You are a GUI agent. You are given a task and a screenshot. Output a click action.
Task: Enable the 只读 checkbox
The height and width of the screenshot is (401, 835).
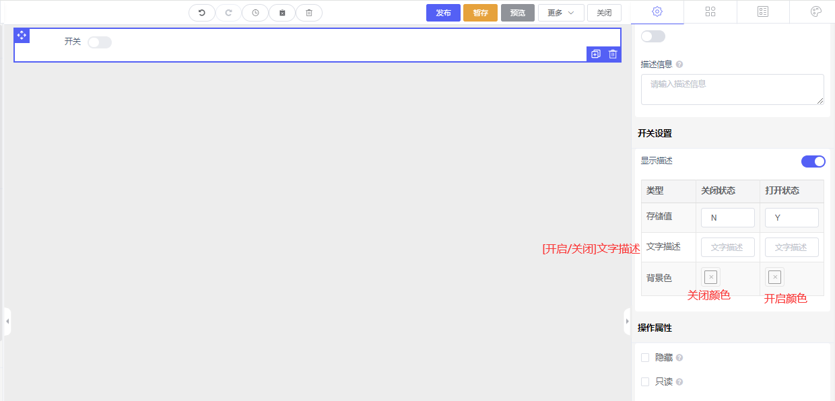coord(645,382)
